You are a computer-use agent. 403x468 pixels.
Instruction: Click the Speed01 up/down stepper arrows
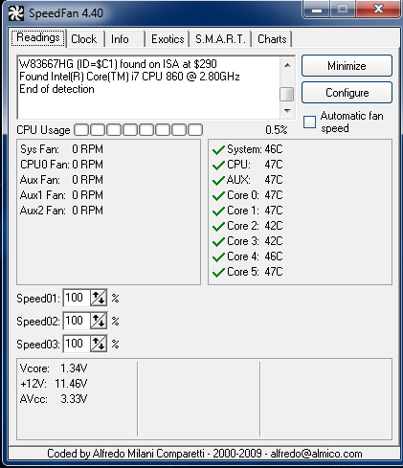(x=99, y=298)
